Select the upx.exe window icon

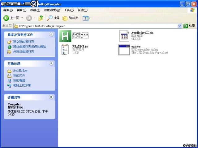(124, 50)
